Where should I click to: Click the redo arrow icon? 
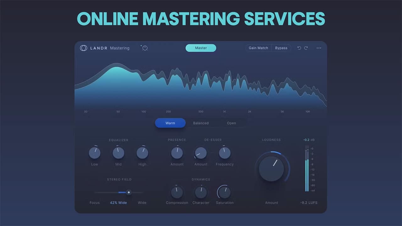pyautogui.click(x=306, y=48)
